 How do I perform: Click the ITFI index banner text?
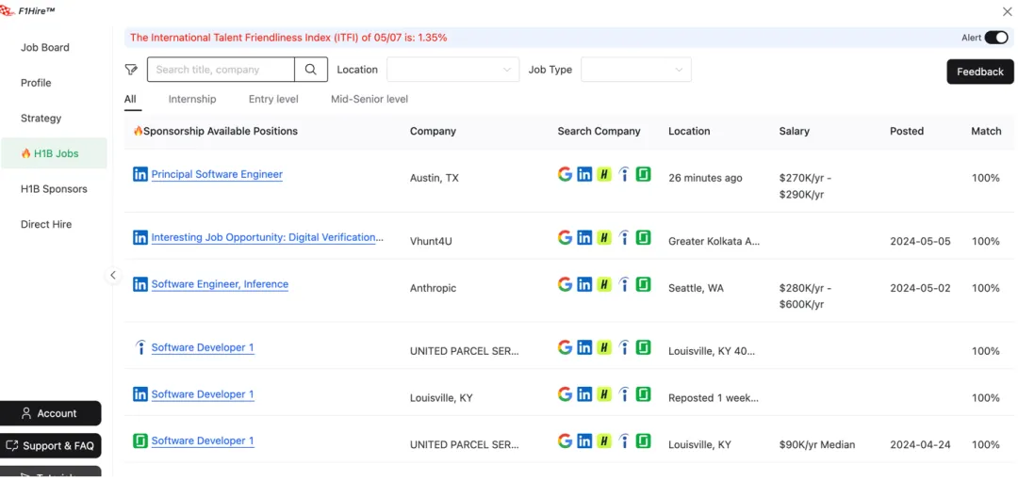pyautogui.click(x=288, y=38)
